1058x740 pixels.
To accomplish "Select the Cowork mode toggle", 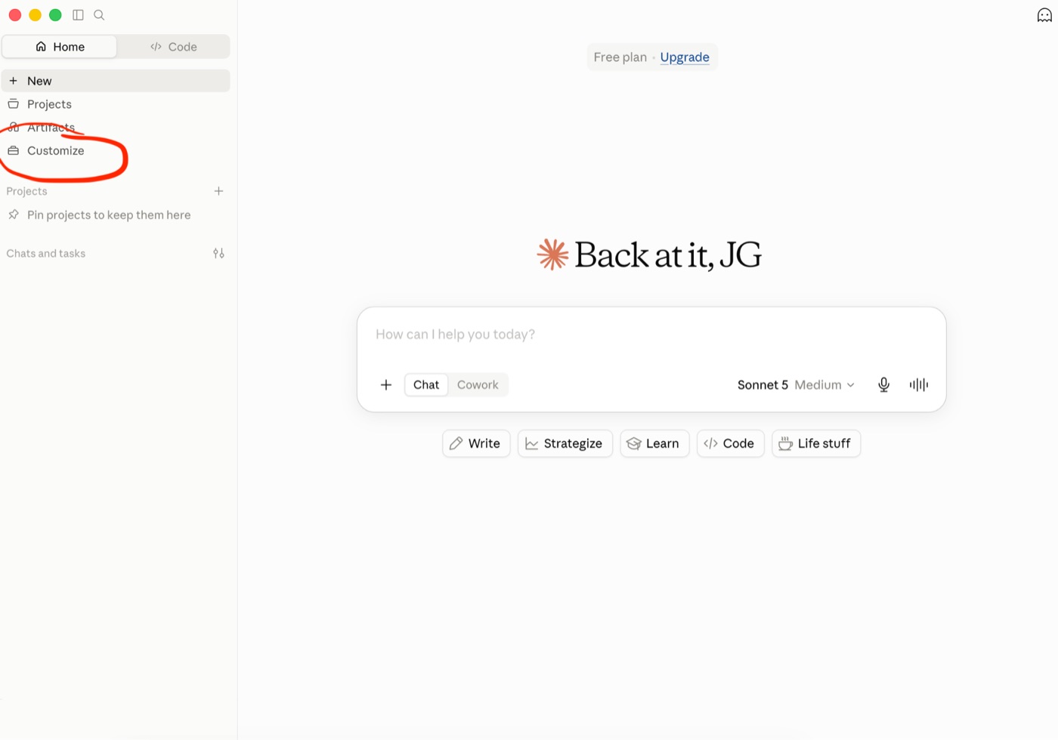I will click(478, 385).
